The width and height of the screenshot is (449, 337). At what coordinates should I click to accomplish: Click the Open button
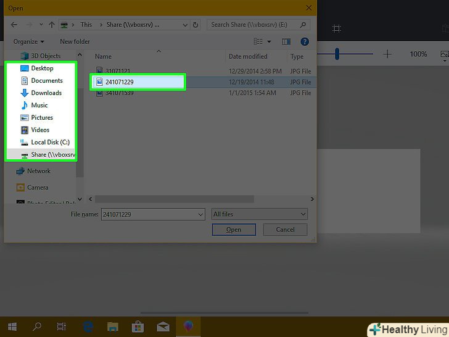(234, 230)
